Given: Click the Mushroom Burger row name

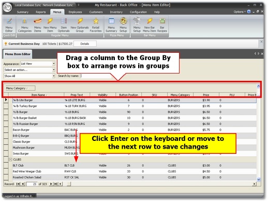Looking at the screenshot, I should 24,148.
